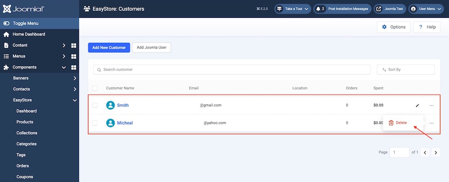Click the Components dashboard grid icon
This screenshot has height=182, width=449.
74,68
